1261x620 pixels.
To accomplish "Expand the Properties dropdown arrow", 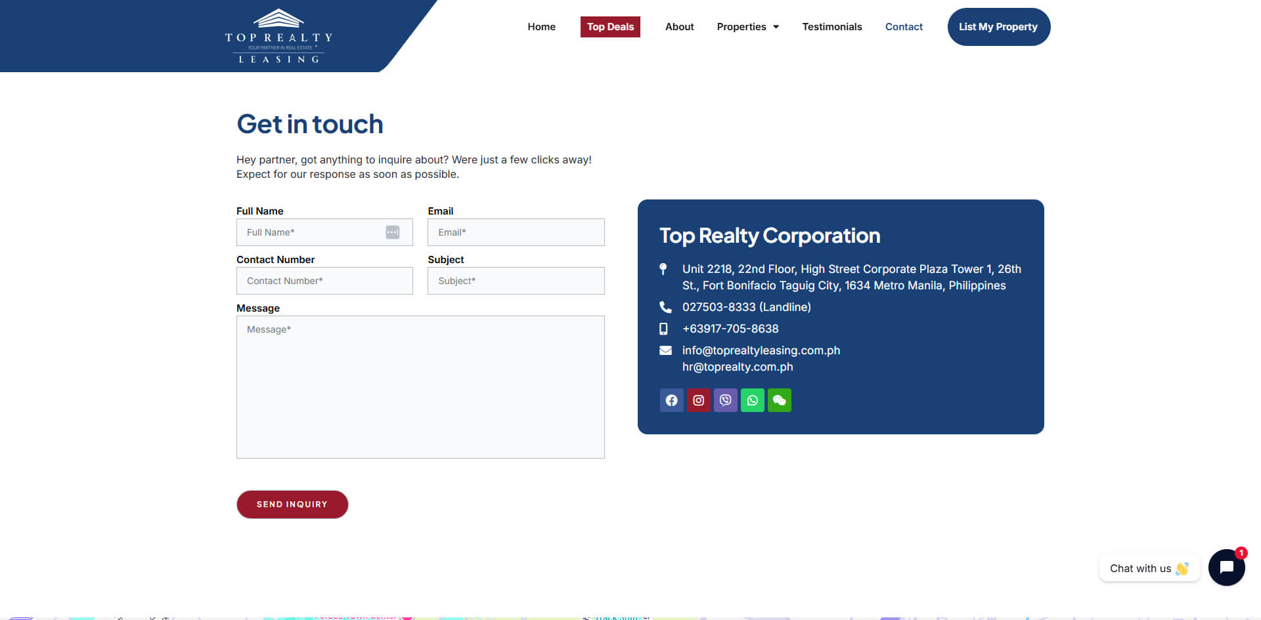I will point(776,27).
